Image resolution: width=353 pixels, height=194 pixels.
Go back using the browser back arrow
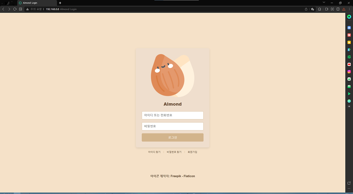click(x=3, y=9)
